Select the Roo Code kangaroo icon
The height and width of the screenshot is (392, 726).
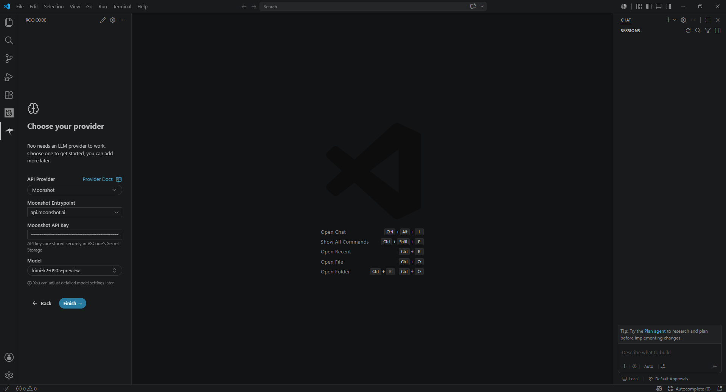(9, 131)
